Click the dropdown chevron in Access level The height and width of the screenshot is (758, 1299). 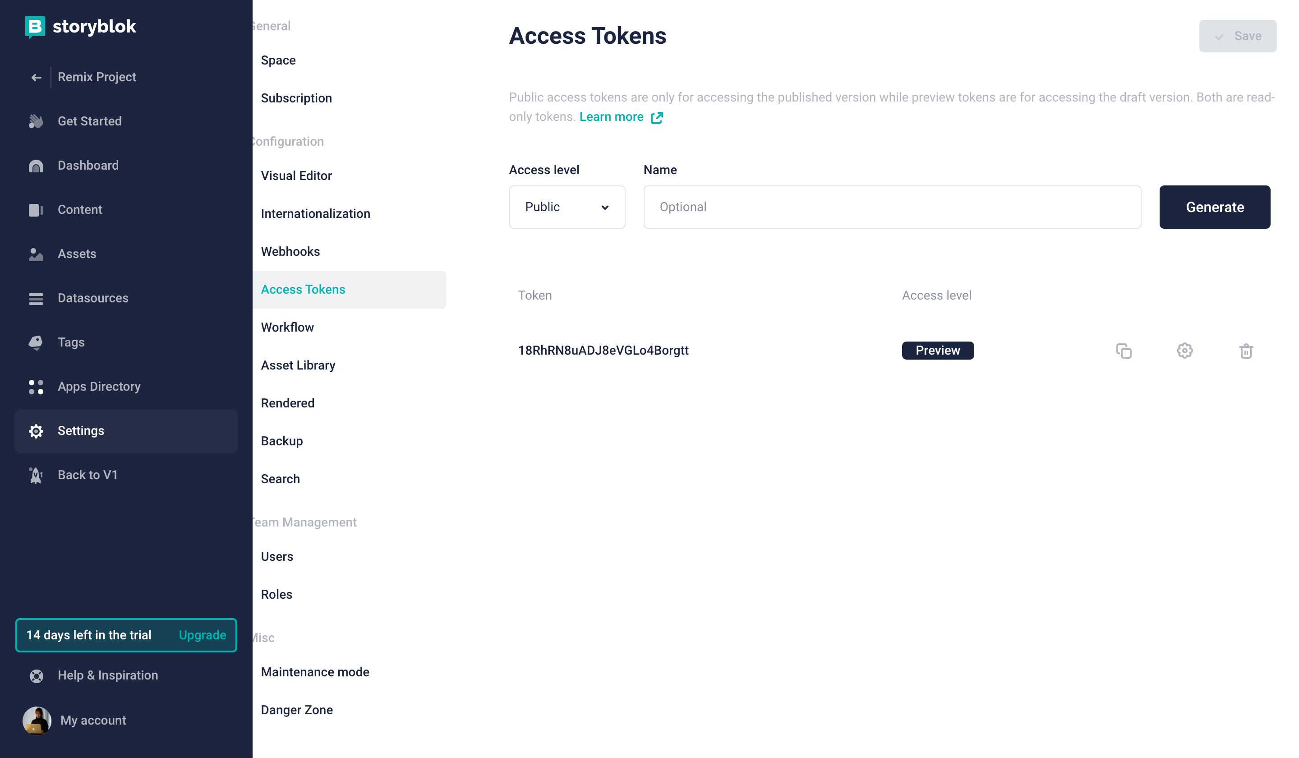coord(605,207)
